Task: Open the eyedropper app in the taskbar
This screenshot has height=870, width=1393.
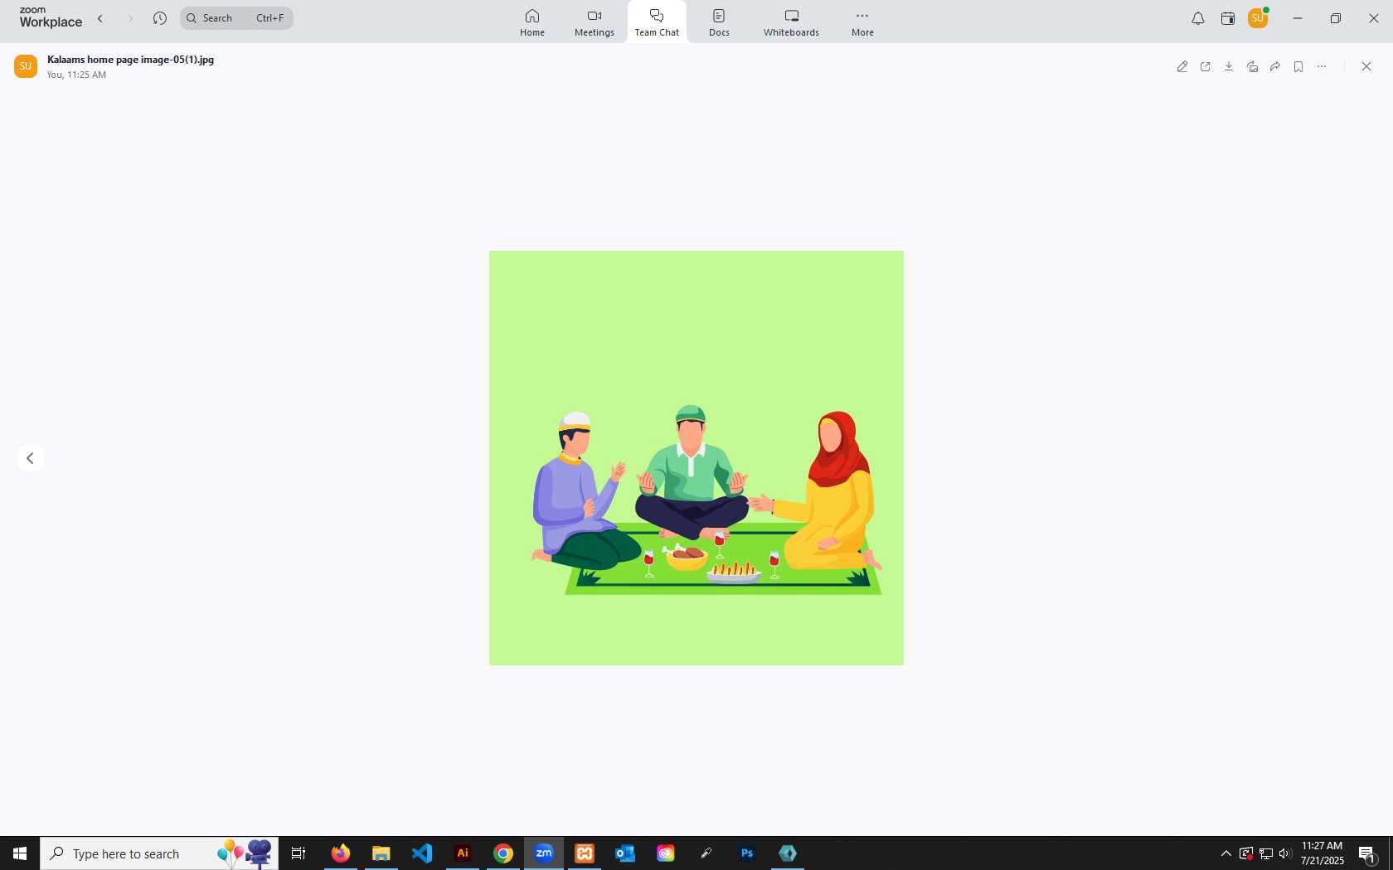Action: (706, 853)
